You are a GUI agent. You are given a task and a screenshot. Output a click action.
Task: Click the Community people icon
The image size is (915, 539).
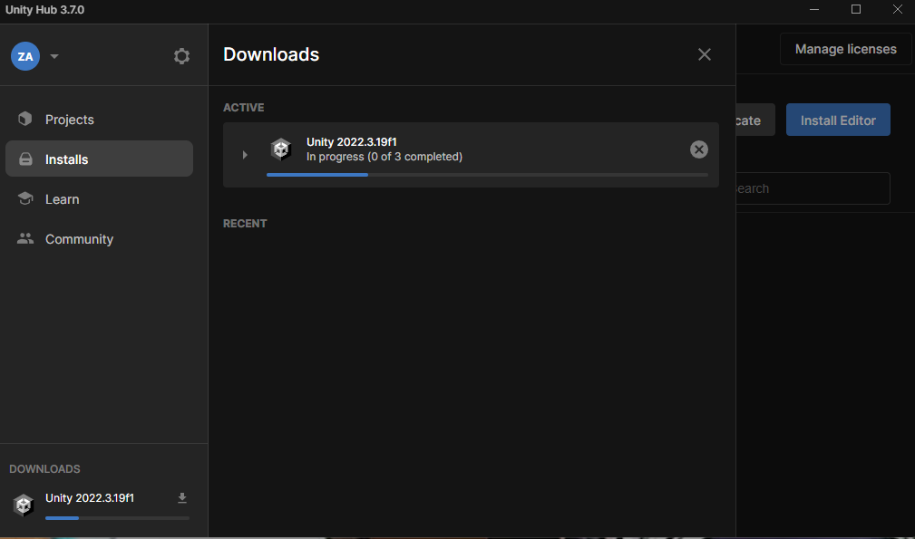pos(25,239)
